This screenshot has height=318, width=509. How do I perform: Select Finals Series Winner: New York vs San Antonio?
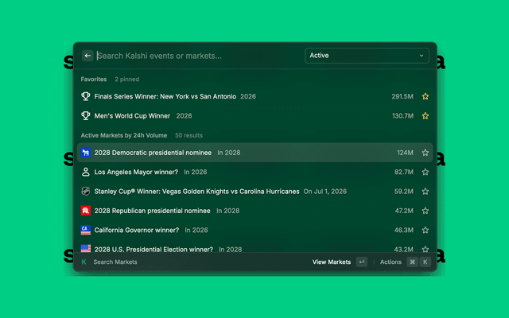[255, 96]
